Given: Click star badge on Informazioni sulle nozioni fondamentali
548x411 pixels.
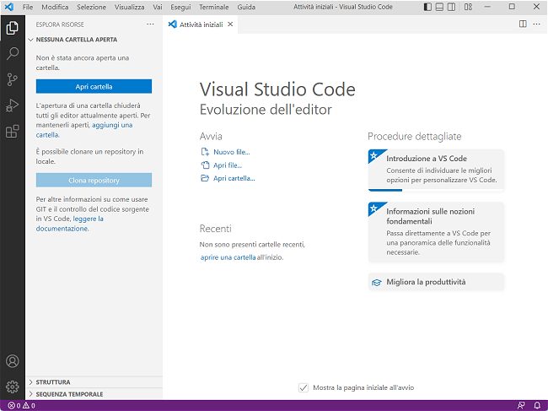Looking at the screenshot, I should 373,208.
